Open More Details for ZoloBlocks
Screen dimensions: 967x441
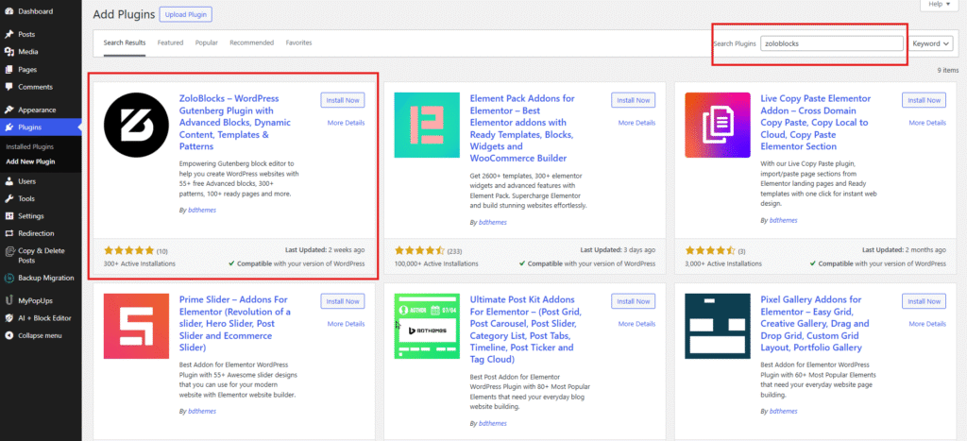[346, 123]
